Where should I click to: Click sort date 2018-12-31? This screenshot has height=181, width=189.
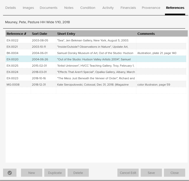coord(39,85)
